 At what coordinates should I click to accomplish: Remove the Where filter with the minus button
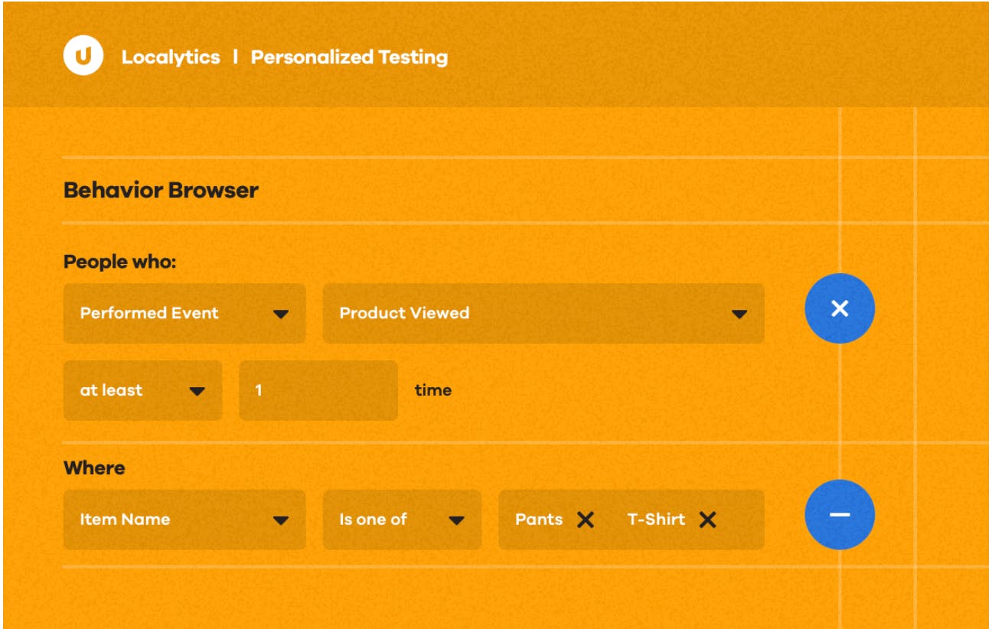840,514
